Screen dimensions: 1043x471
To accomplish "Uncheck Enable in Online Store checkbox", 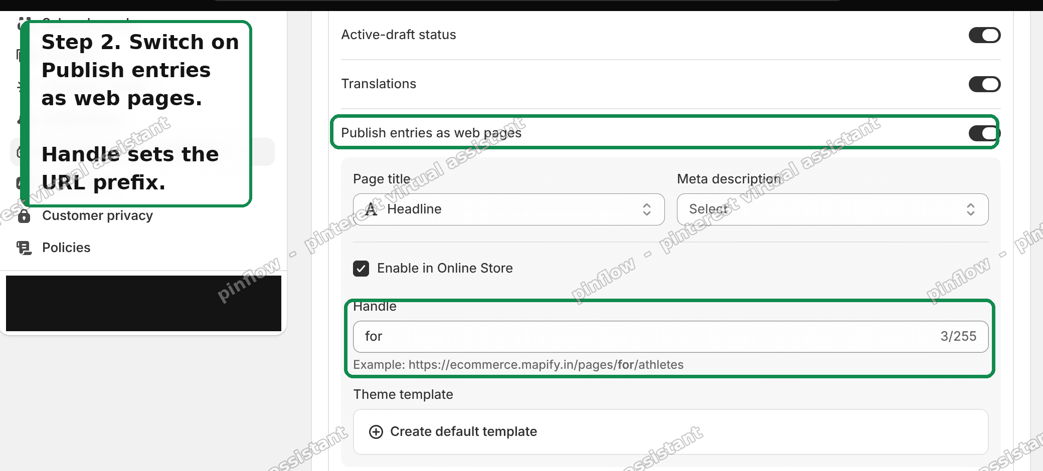I will (x=361, y=269).
